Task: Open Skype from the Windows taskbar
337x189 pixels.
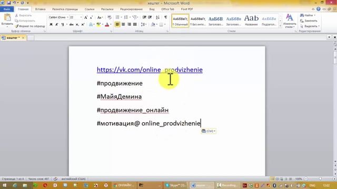Action: [x=175, y=185]
